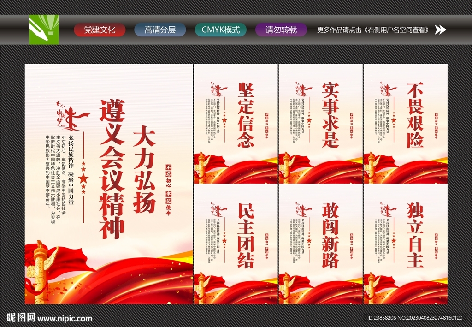
Task: Click the 大力弘扬 heading on large poster
Action: pyautogui.click(x=144, y=170)
